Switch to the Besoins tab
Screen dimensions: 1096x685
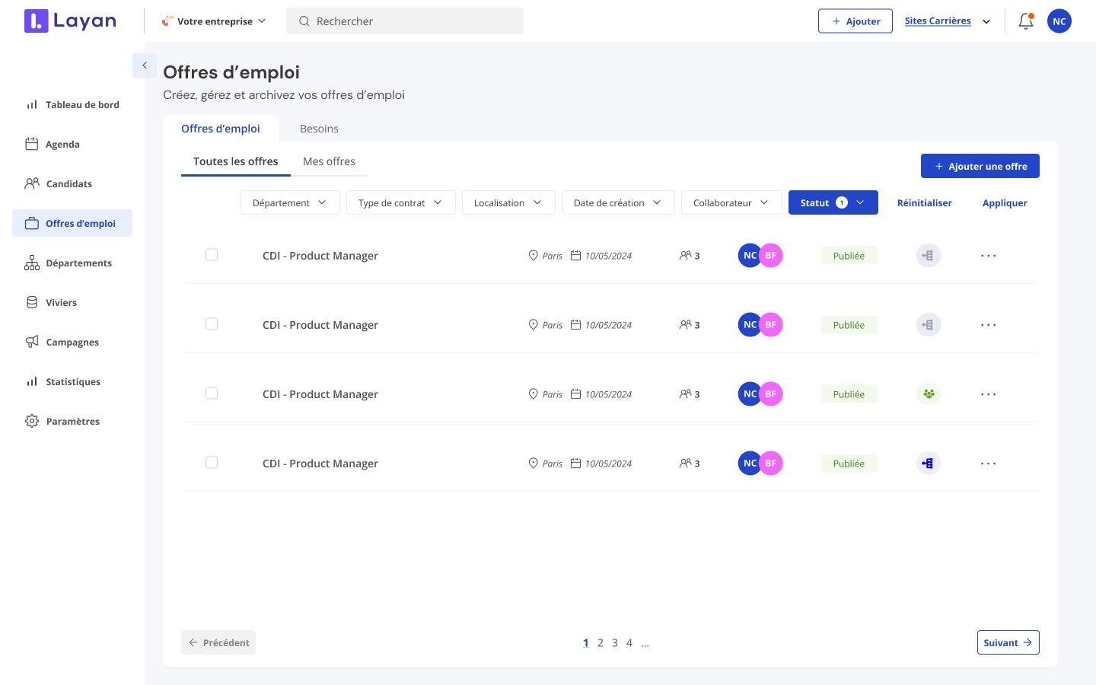[319, 129]
